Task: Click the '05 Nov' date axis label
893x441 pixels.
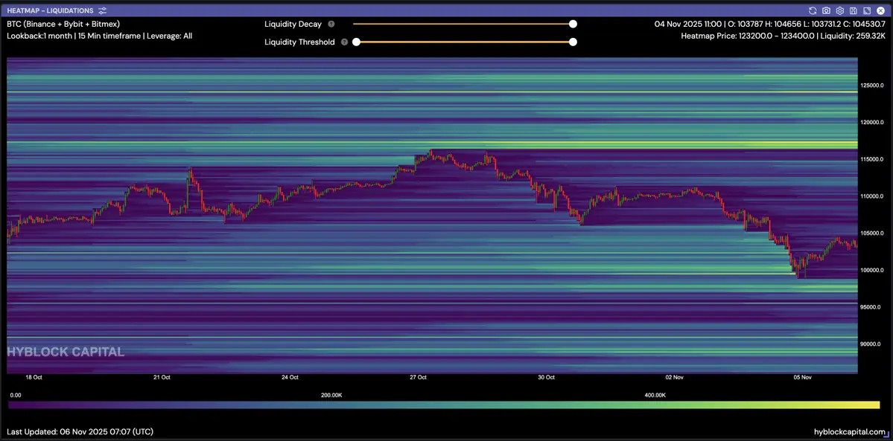Action: point(802,377)
